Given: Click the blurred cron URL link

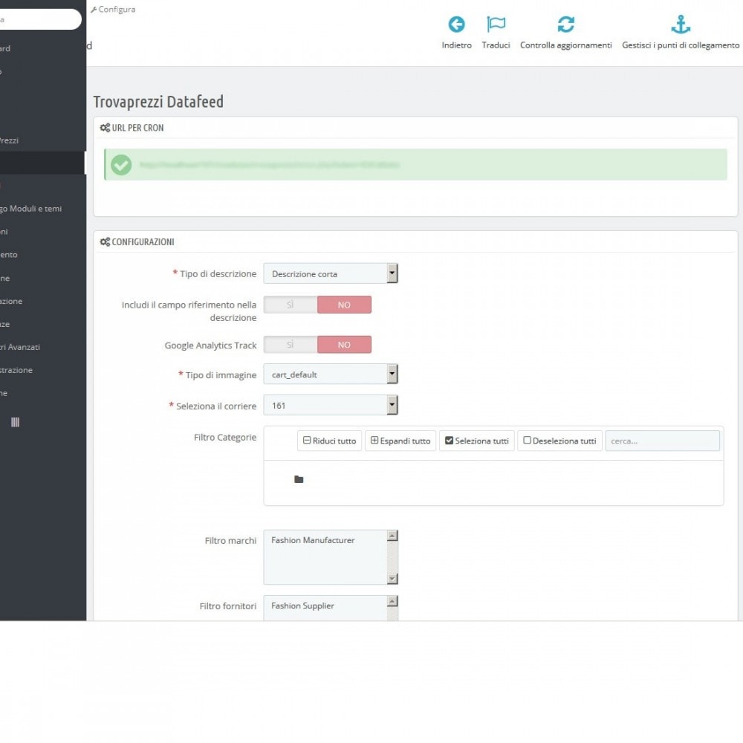Looking at the screenshot, I should pos(270,165).
